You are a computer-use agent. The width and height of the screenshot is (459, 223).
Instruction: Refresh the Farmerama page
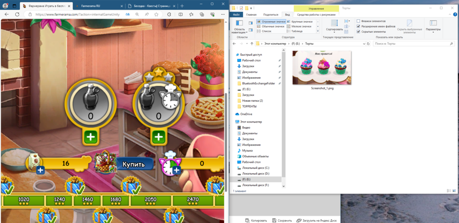pyautogui.click(x=17, y=14)
